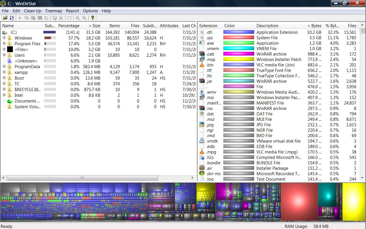The width and height of the screenshot is (366, 229).
Task: Click the Delete to Recycle Bin toolbar icon
Action: coord(54,18)
